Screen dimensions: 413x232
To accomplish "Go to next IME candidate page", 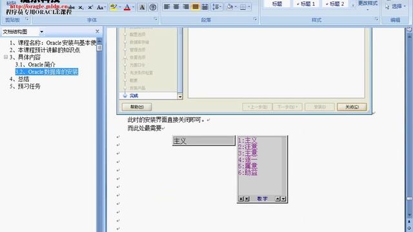I will pyautogui.click(x=283, y=199).
